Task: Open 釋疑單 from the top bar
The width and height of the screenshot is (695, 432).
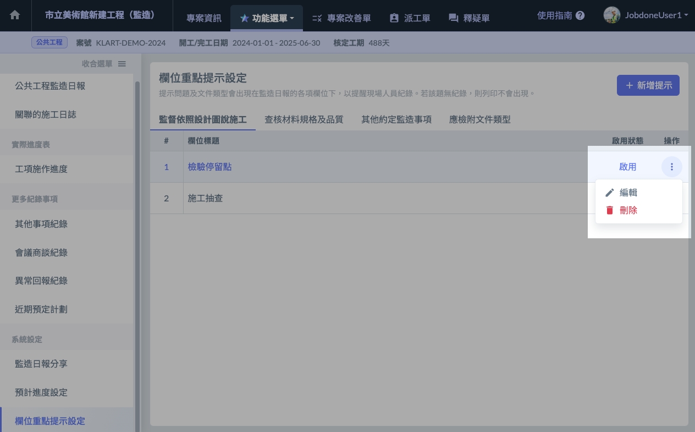Action: (469, 18)
